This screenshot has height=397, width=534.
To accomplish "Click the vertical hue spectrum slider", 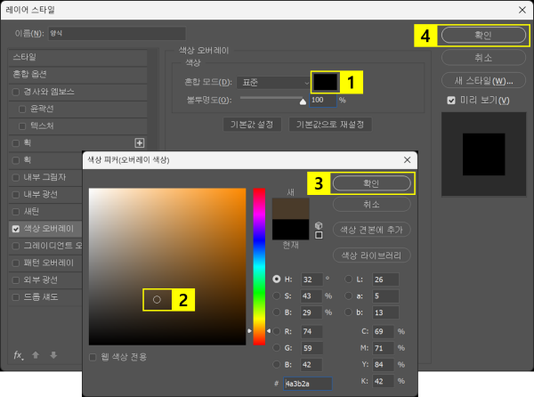I will click(x=259, y=267).
